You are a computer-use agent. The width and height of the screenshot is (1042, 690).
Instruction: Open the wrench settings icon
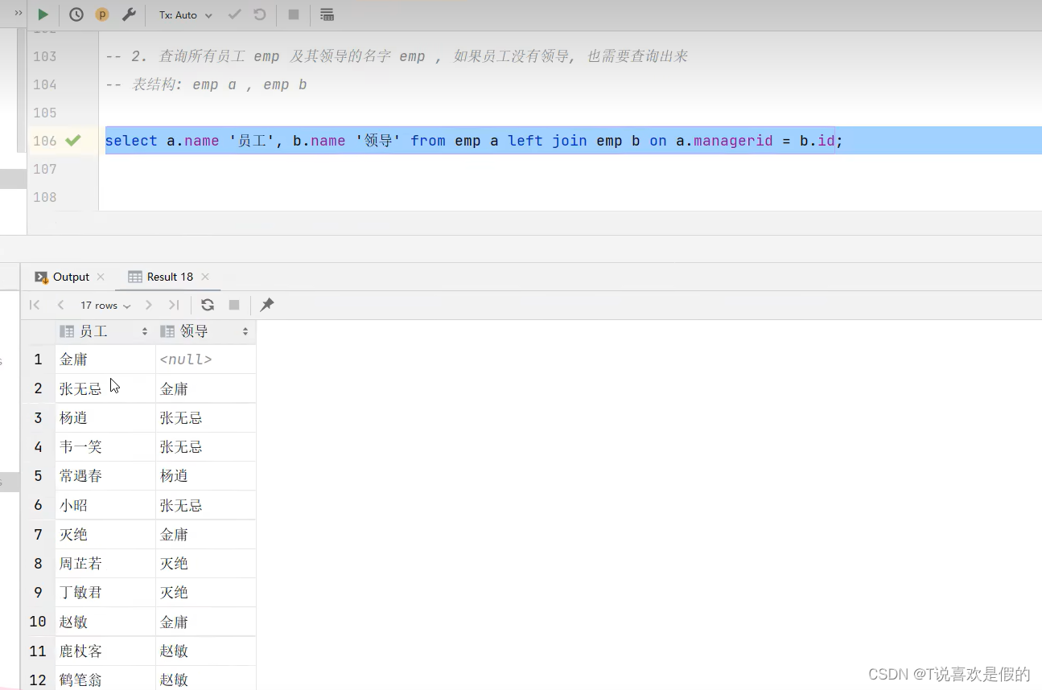(129, 14)
